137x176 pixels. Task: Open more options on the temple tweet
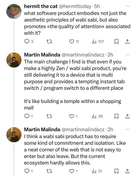click(128, 55)
